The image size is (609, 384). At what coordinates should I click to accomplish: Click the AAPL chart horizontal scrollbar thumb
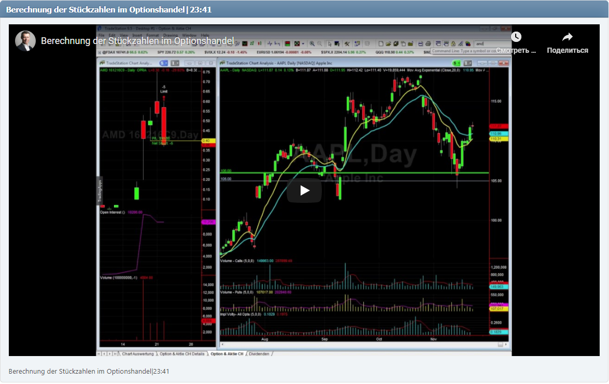tap(500, 345)
